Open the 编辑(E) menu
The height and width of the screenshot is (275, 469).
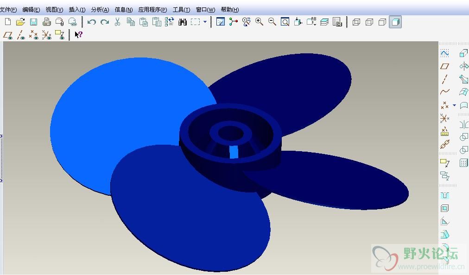click(x=31, y=10)
